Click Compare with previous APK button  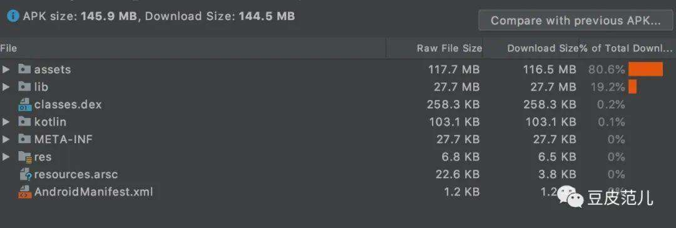(576, 20)
